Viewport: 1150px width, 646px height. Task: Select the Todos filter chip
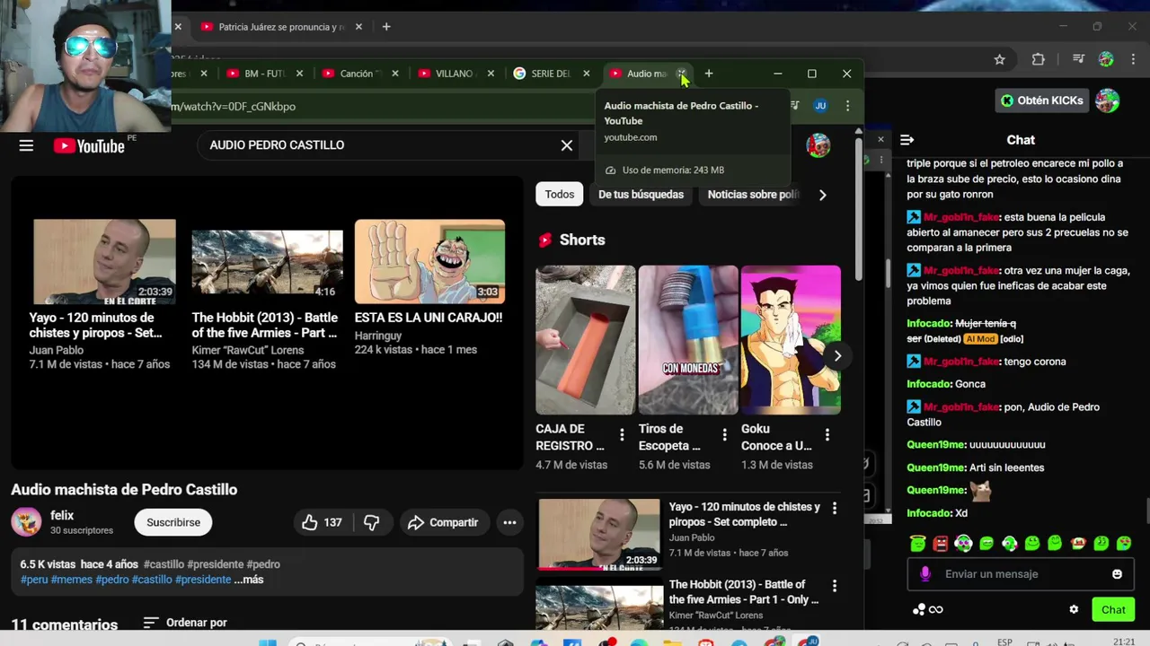[559, 194]
